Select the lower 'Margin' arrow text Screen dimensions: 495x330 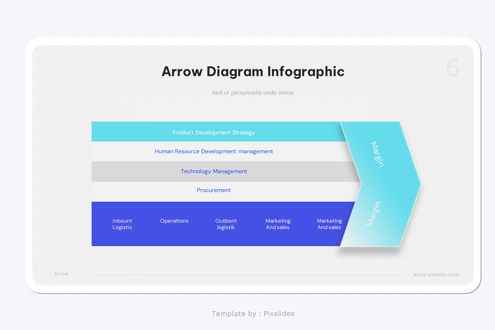[x=374, y=214]
